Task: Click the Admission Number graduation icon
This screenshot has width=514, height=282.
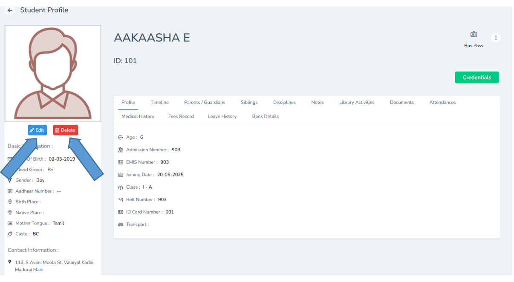Action: tap(120, 150)
